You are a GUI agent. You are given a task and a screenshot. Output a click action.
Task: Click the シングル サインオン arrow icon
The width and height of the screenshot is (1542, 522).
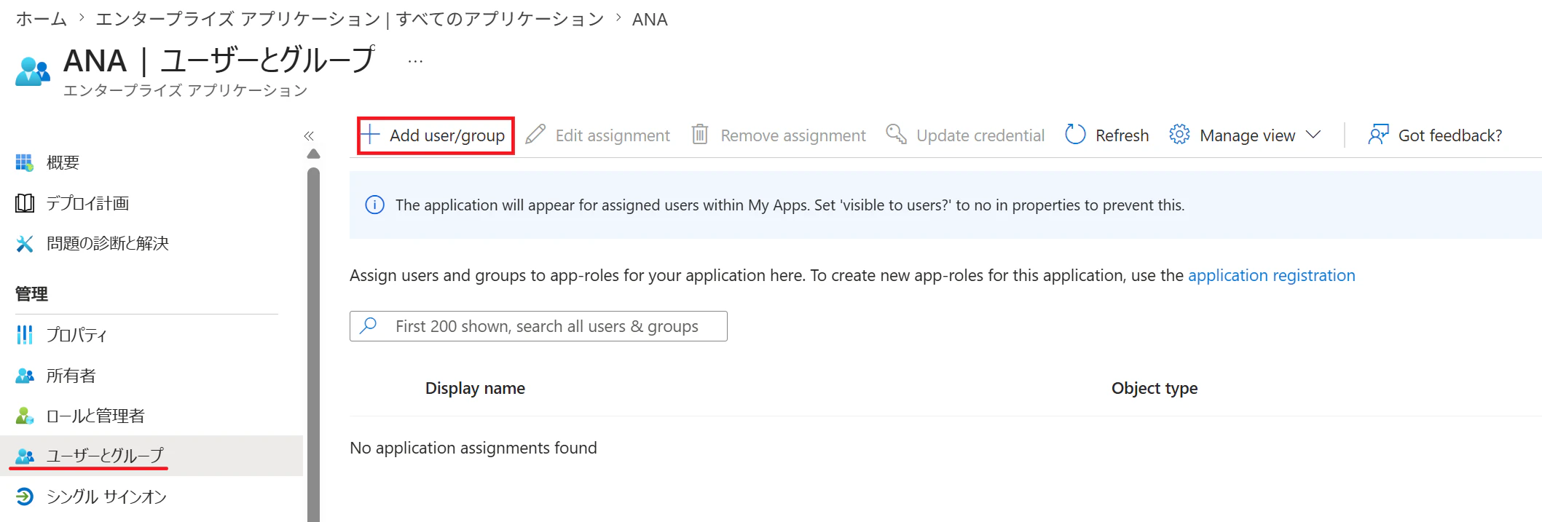tap(25, 497)
